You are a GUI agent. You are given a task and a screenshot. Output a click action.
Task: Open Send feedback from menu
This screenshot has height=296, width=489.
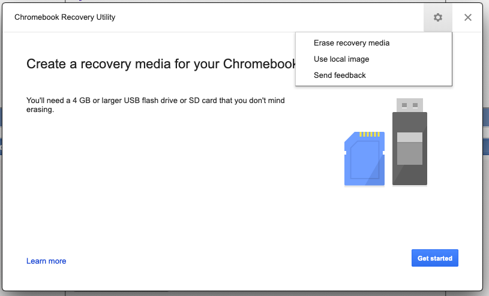pos(374,75)
